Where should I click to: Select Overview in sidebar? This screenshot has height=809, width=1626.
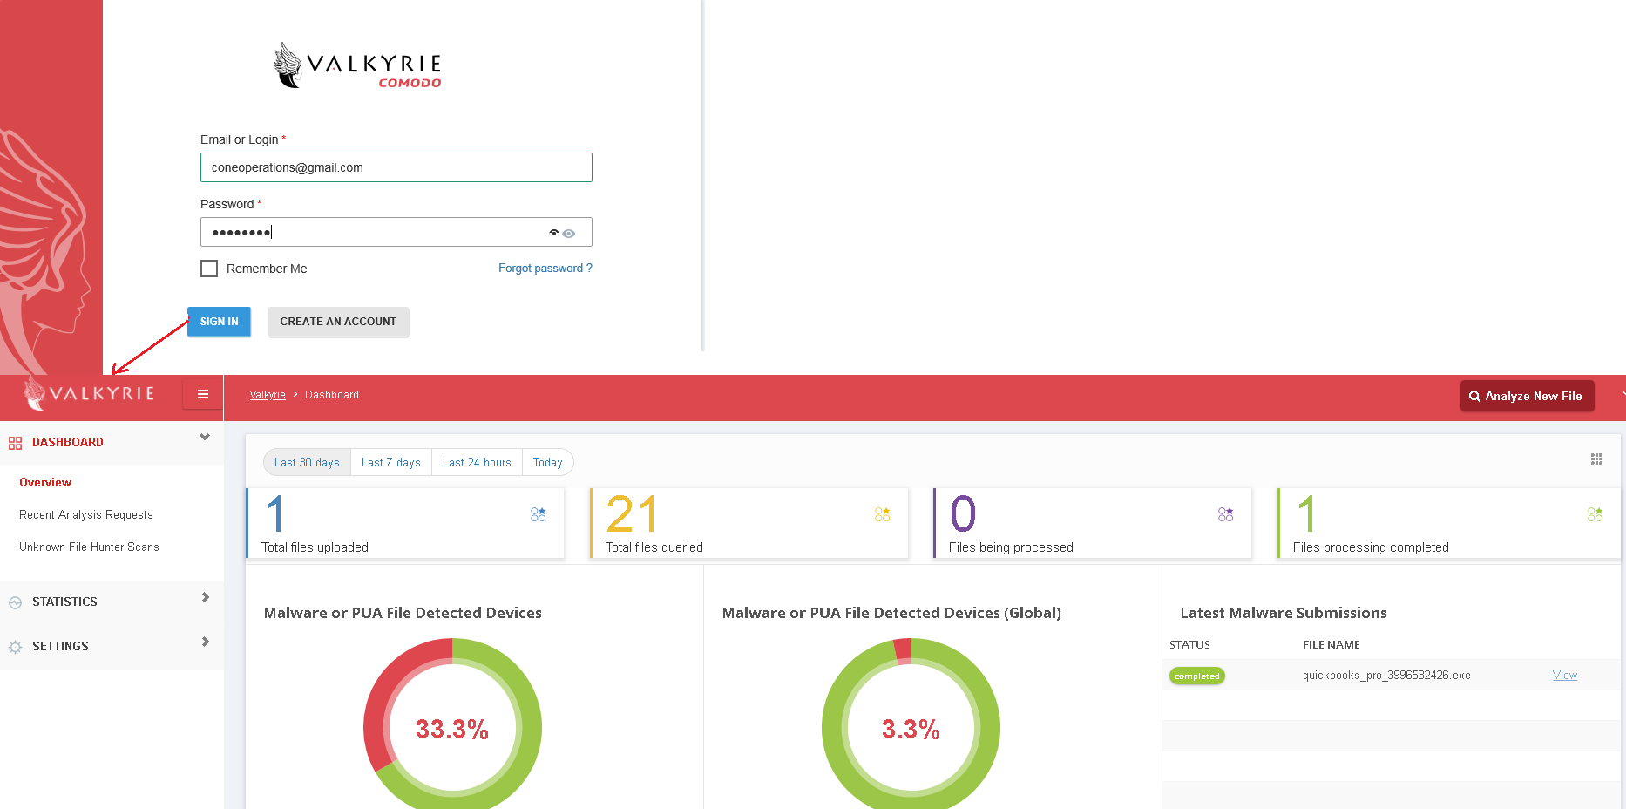click(45, 482)
